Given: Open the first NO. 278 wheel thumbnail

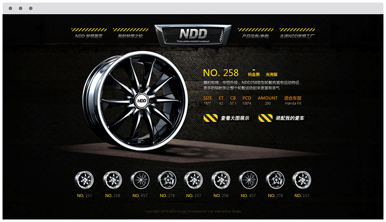Looking at the screenshot, I should [167, 179].
